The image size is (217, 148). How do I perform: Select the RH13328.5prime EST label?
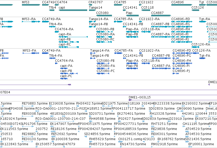[x=163, y=114]
